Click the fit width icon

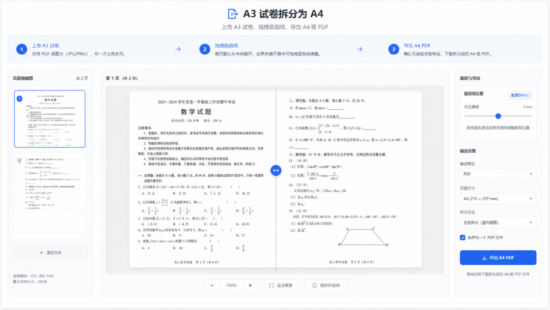(x=271, y=286)
